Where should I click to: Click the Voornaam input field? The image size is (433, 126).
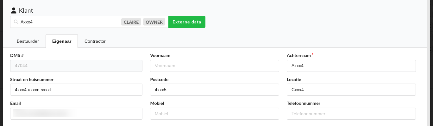pos(215,66)
